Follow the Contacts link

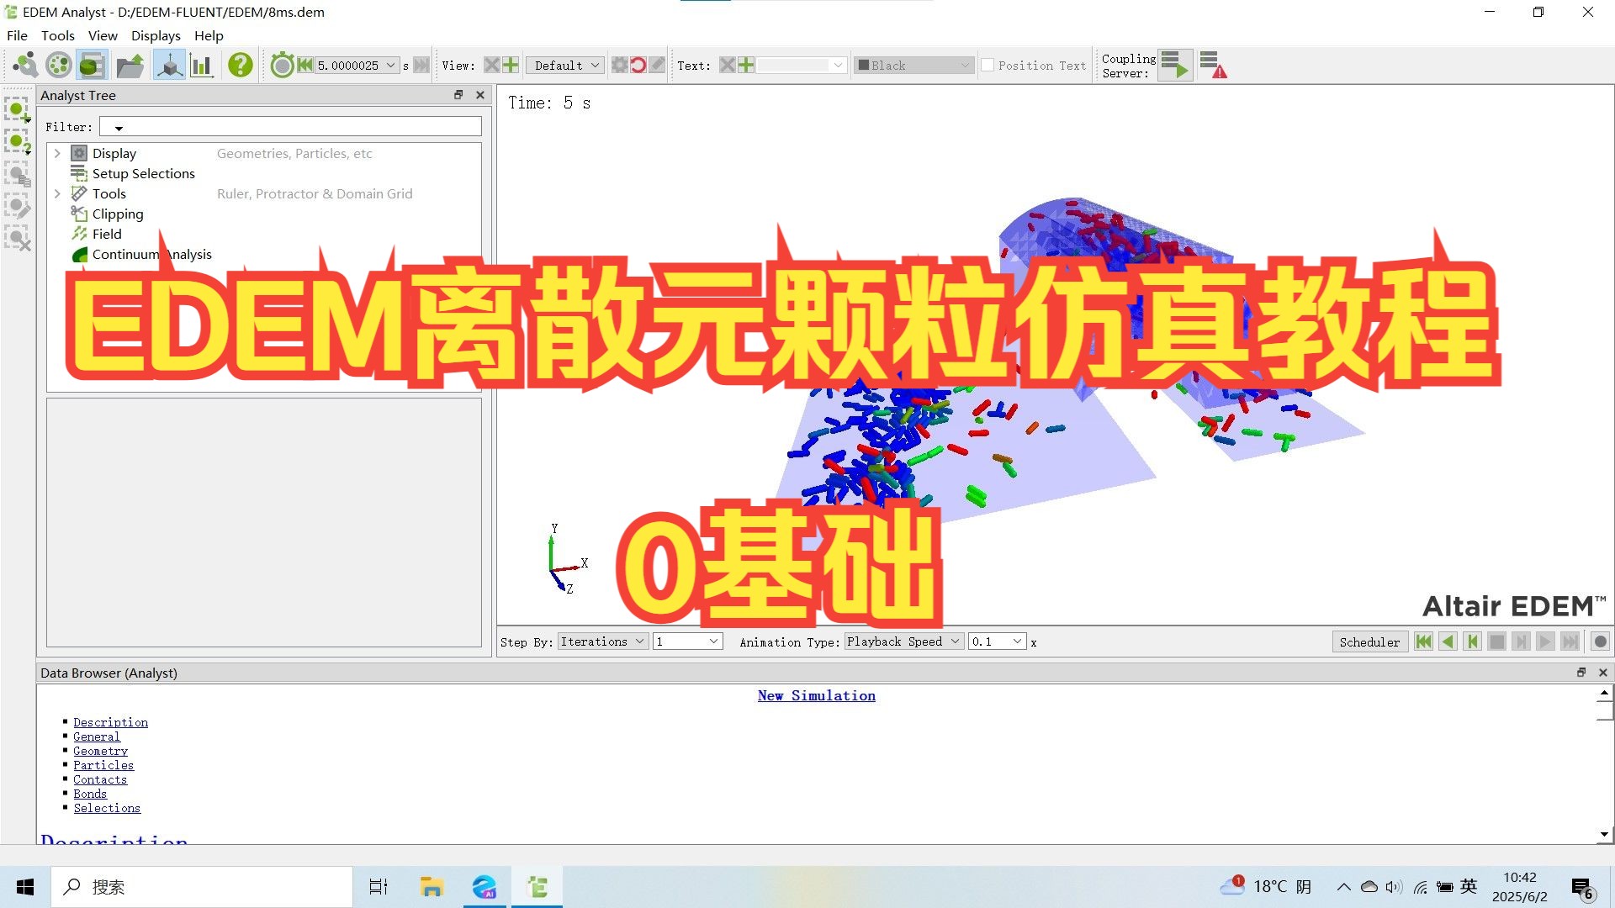tap(100, 779)
